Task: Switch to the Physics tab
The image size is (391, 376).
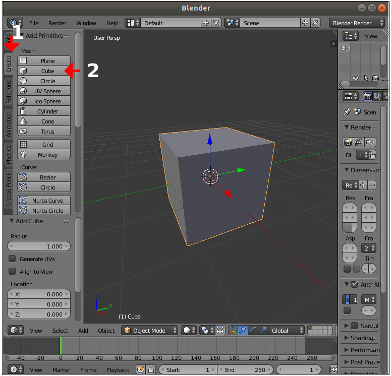Action: pos(9,155)
